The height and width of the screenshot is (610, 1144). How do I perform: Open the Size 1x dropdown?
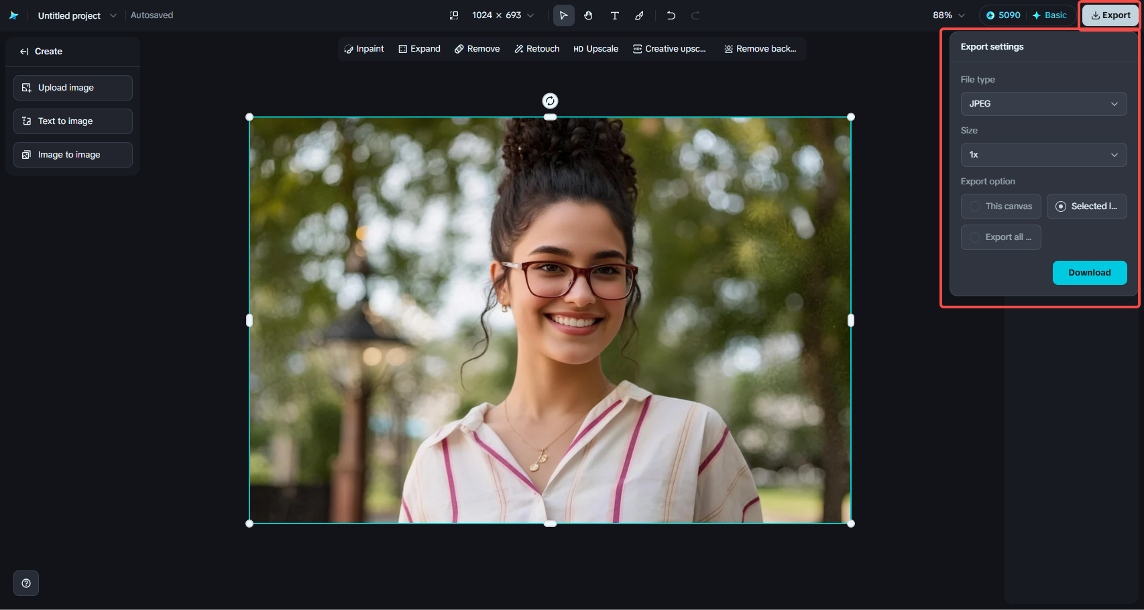click(x=1043, y=155)
